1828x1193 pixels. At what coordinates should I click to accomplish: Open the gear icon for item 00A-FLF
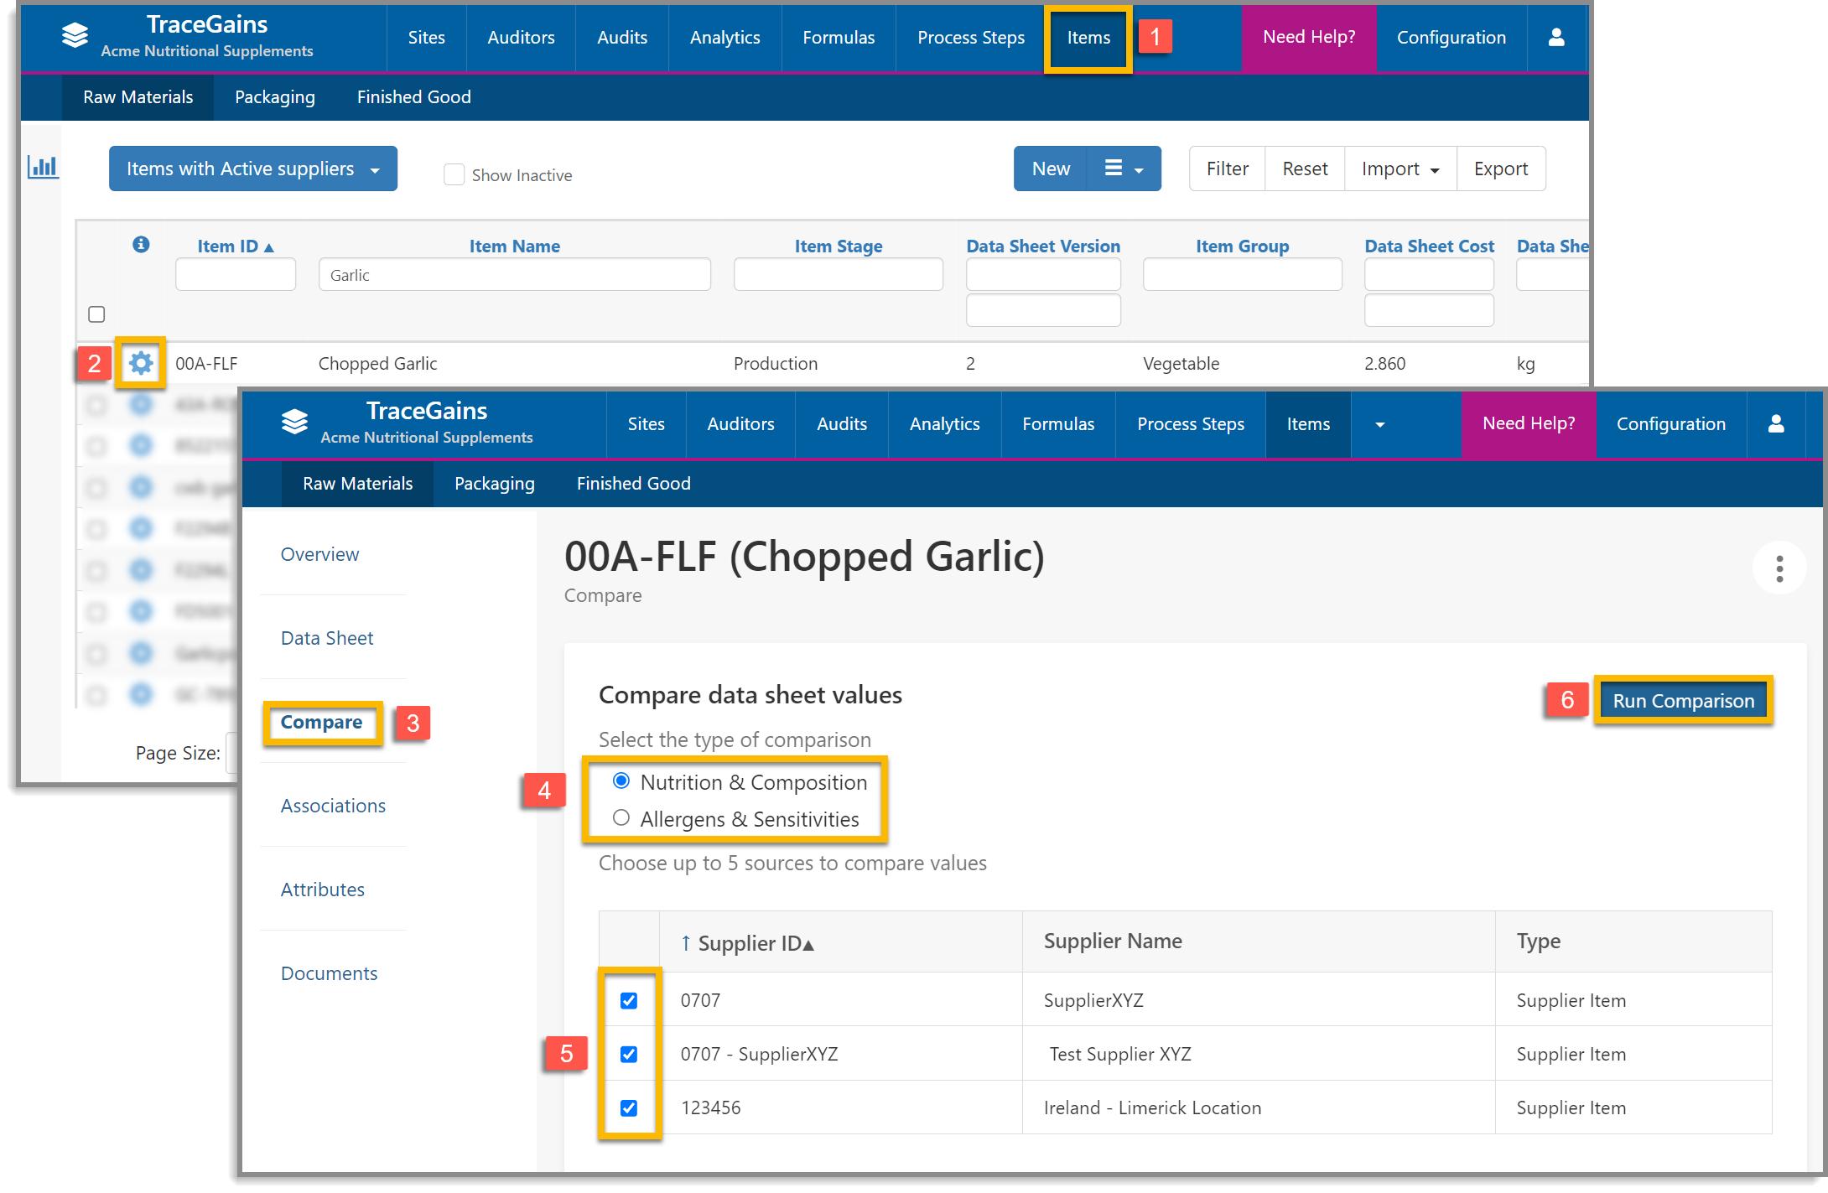coord(141,363)
